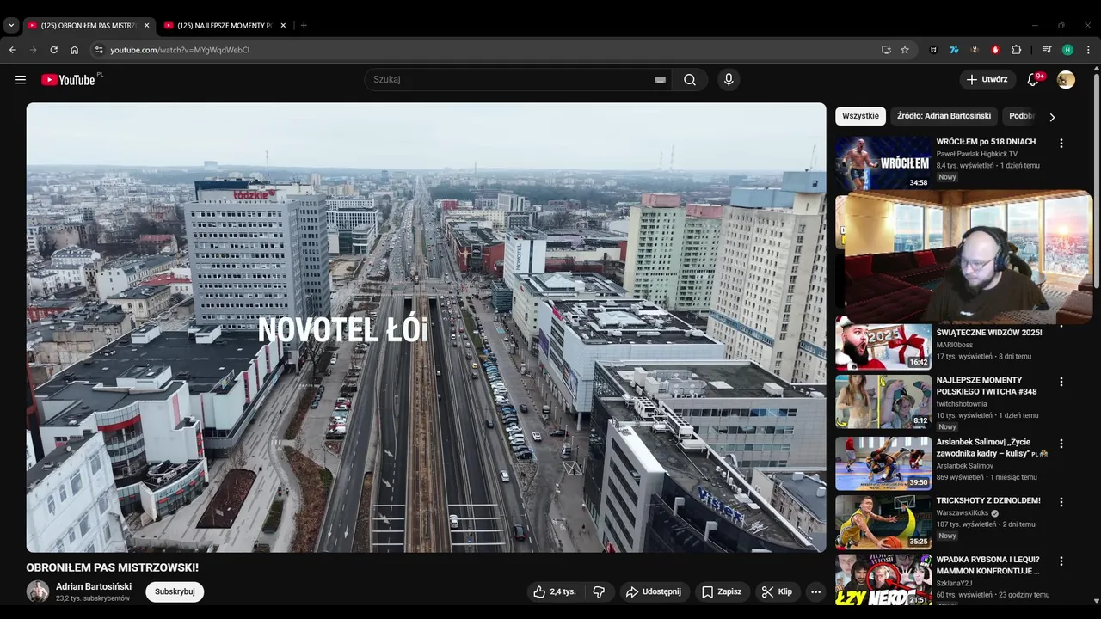Reload the page
Screen dimensions: 1101x619
point(53,50)
